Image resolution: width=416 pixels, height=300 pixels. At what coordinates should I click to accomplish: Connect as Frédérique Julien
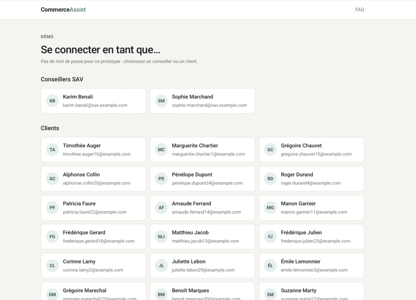pyautogui.click(x=312, y=237)
